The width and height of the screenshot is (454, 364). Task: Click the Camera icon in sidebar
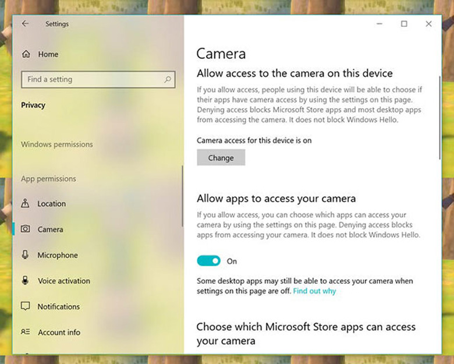[26, 229]
